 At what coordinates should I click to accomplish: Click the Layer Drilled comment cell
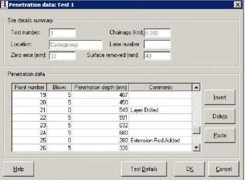161,110
